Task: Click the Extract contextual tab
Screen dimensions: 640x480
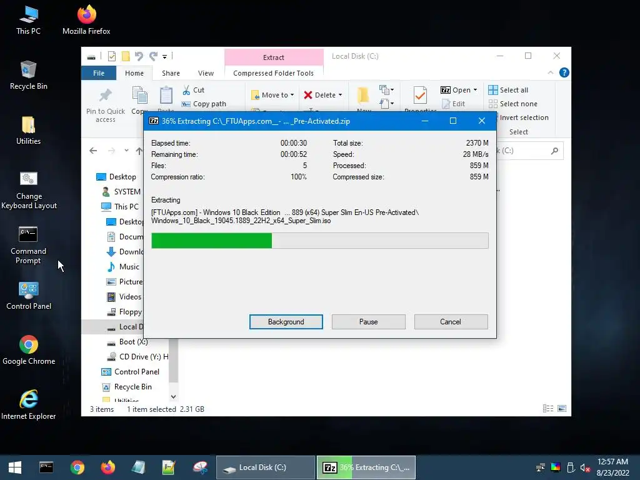Action: 274,57
